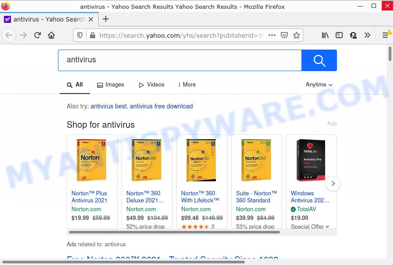Click Norton.com seller under Norton Plus Antivirus
Viewport: 394px width, 266px height.
pyautogui.click(x=86, y=209)
